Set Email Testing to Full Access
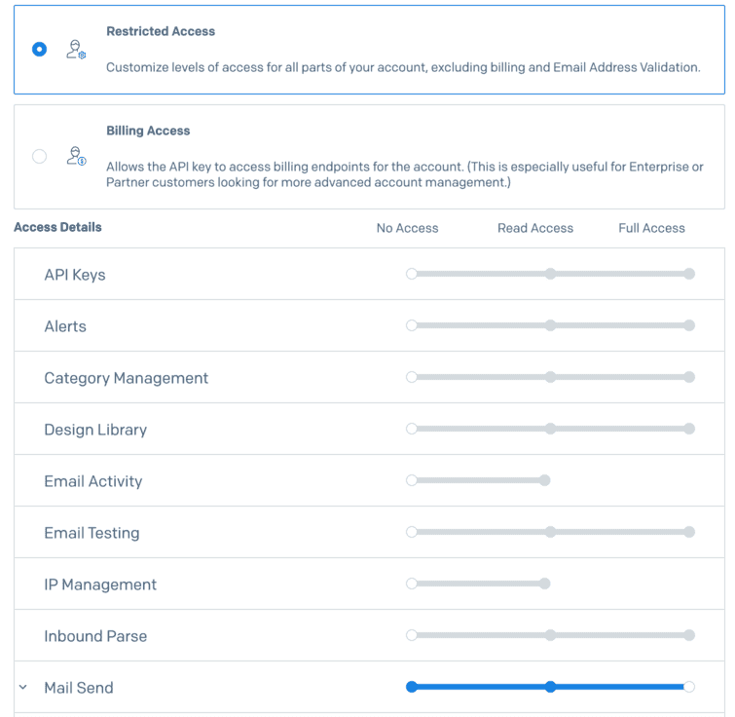Viewport: 735px width, 717px height. point(689,532)
